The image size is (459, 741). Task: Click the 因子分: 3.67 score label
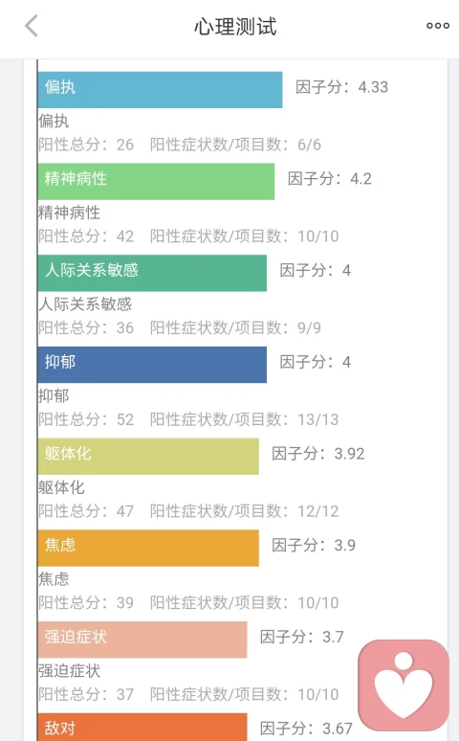306,729
